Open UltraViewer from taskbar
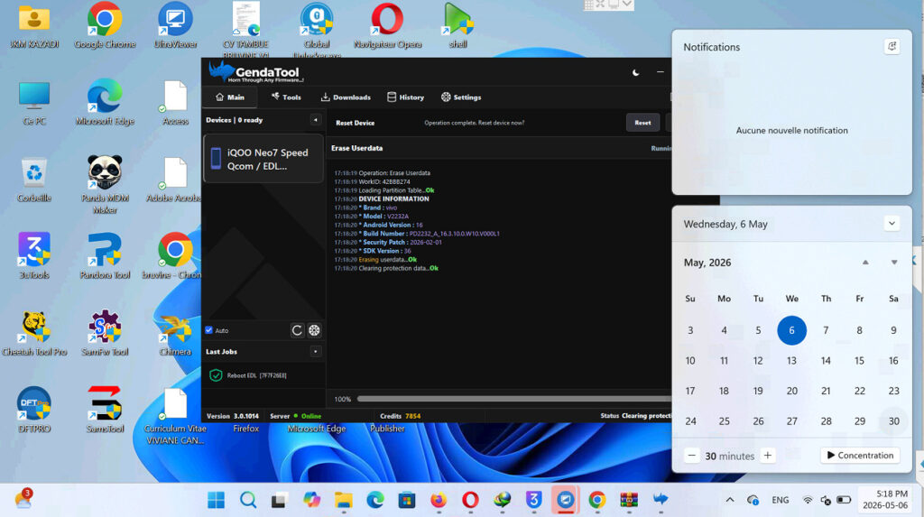 [x=565, y=500]
